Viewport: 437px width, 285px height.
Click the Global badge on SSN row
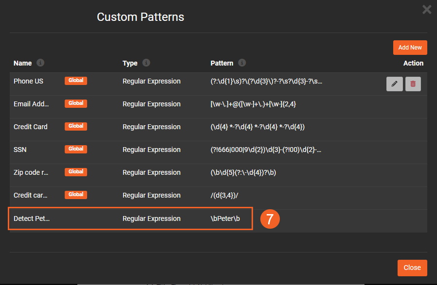76,150
